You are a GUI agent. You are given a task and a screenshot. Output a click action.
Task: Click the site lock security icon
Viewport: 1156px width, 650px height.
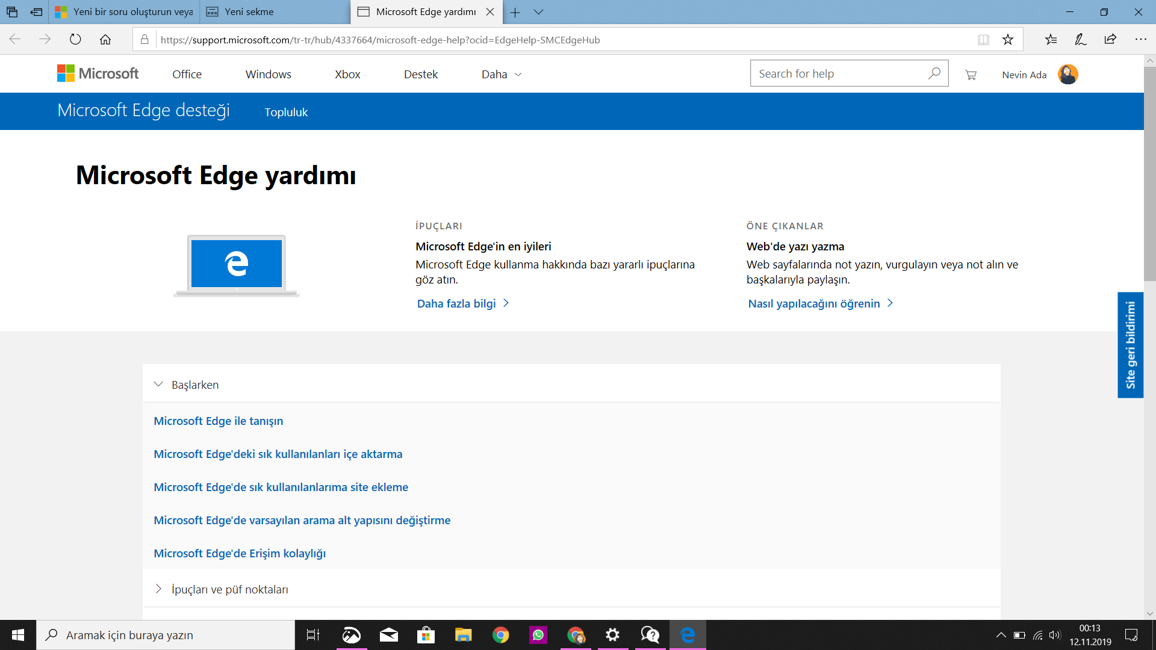144,40
